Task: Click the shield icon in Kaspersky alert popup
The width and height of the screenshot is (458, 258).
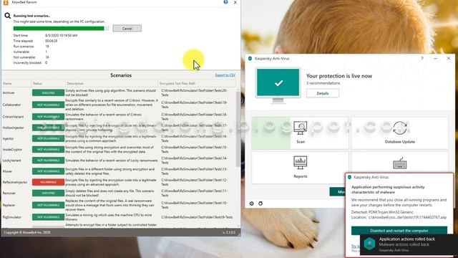Action: point(349,177)
